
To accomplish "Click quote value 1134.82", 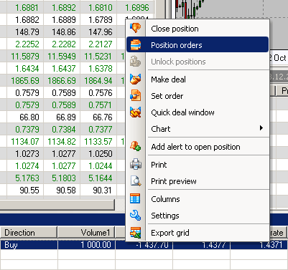I will tap(62, 141).
